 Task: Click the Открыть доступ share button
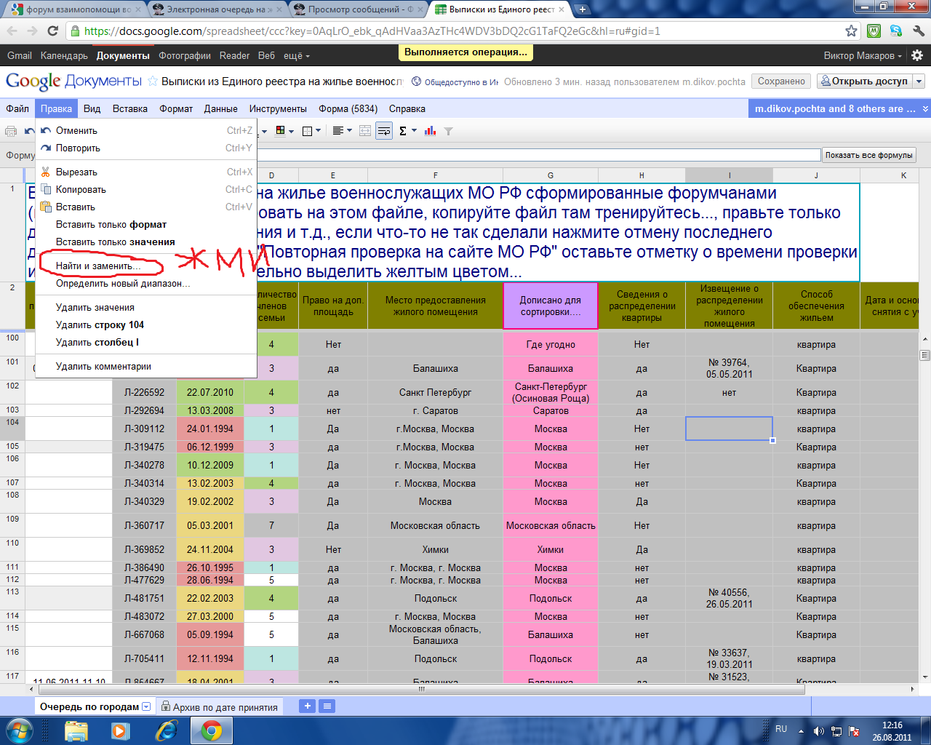(864, 81)
